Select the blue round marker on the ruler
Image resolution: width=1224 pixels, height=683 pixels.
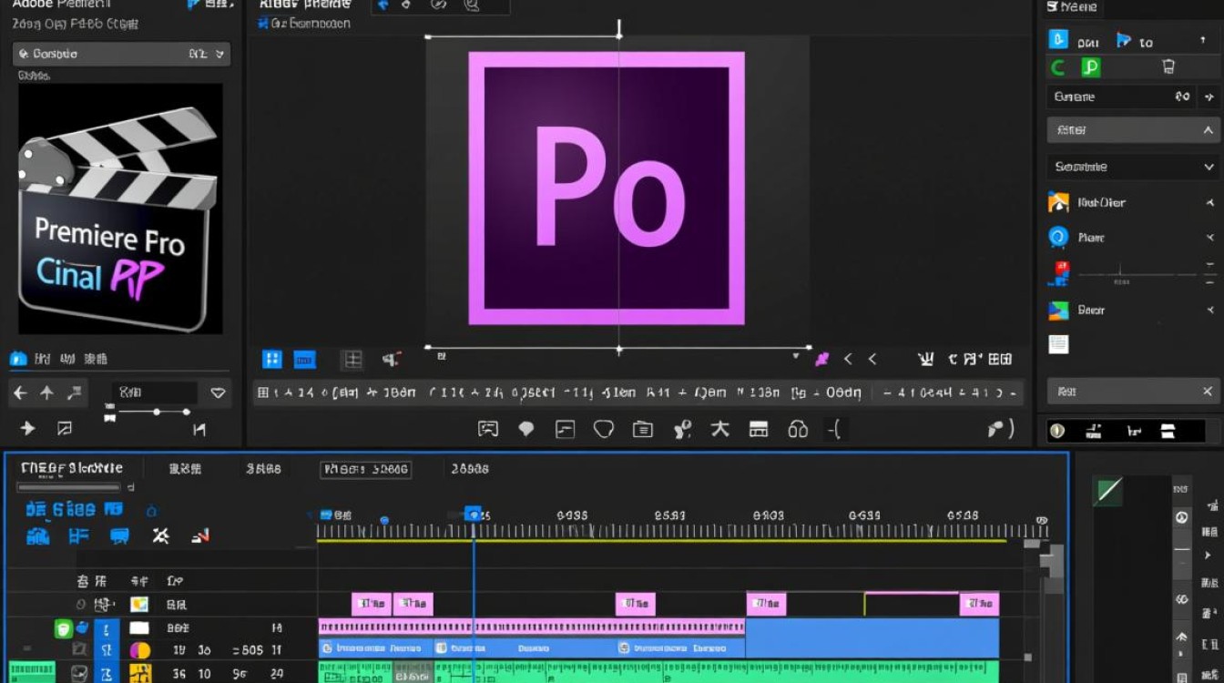[384, 520]
